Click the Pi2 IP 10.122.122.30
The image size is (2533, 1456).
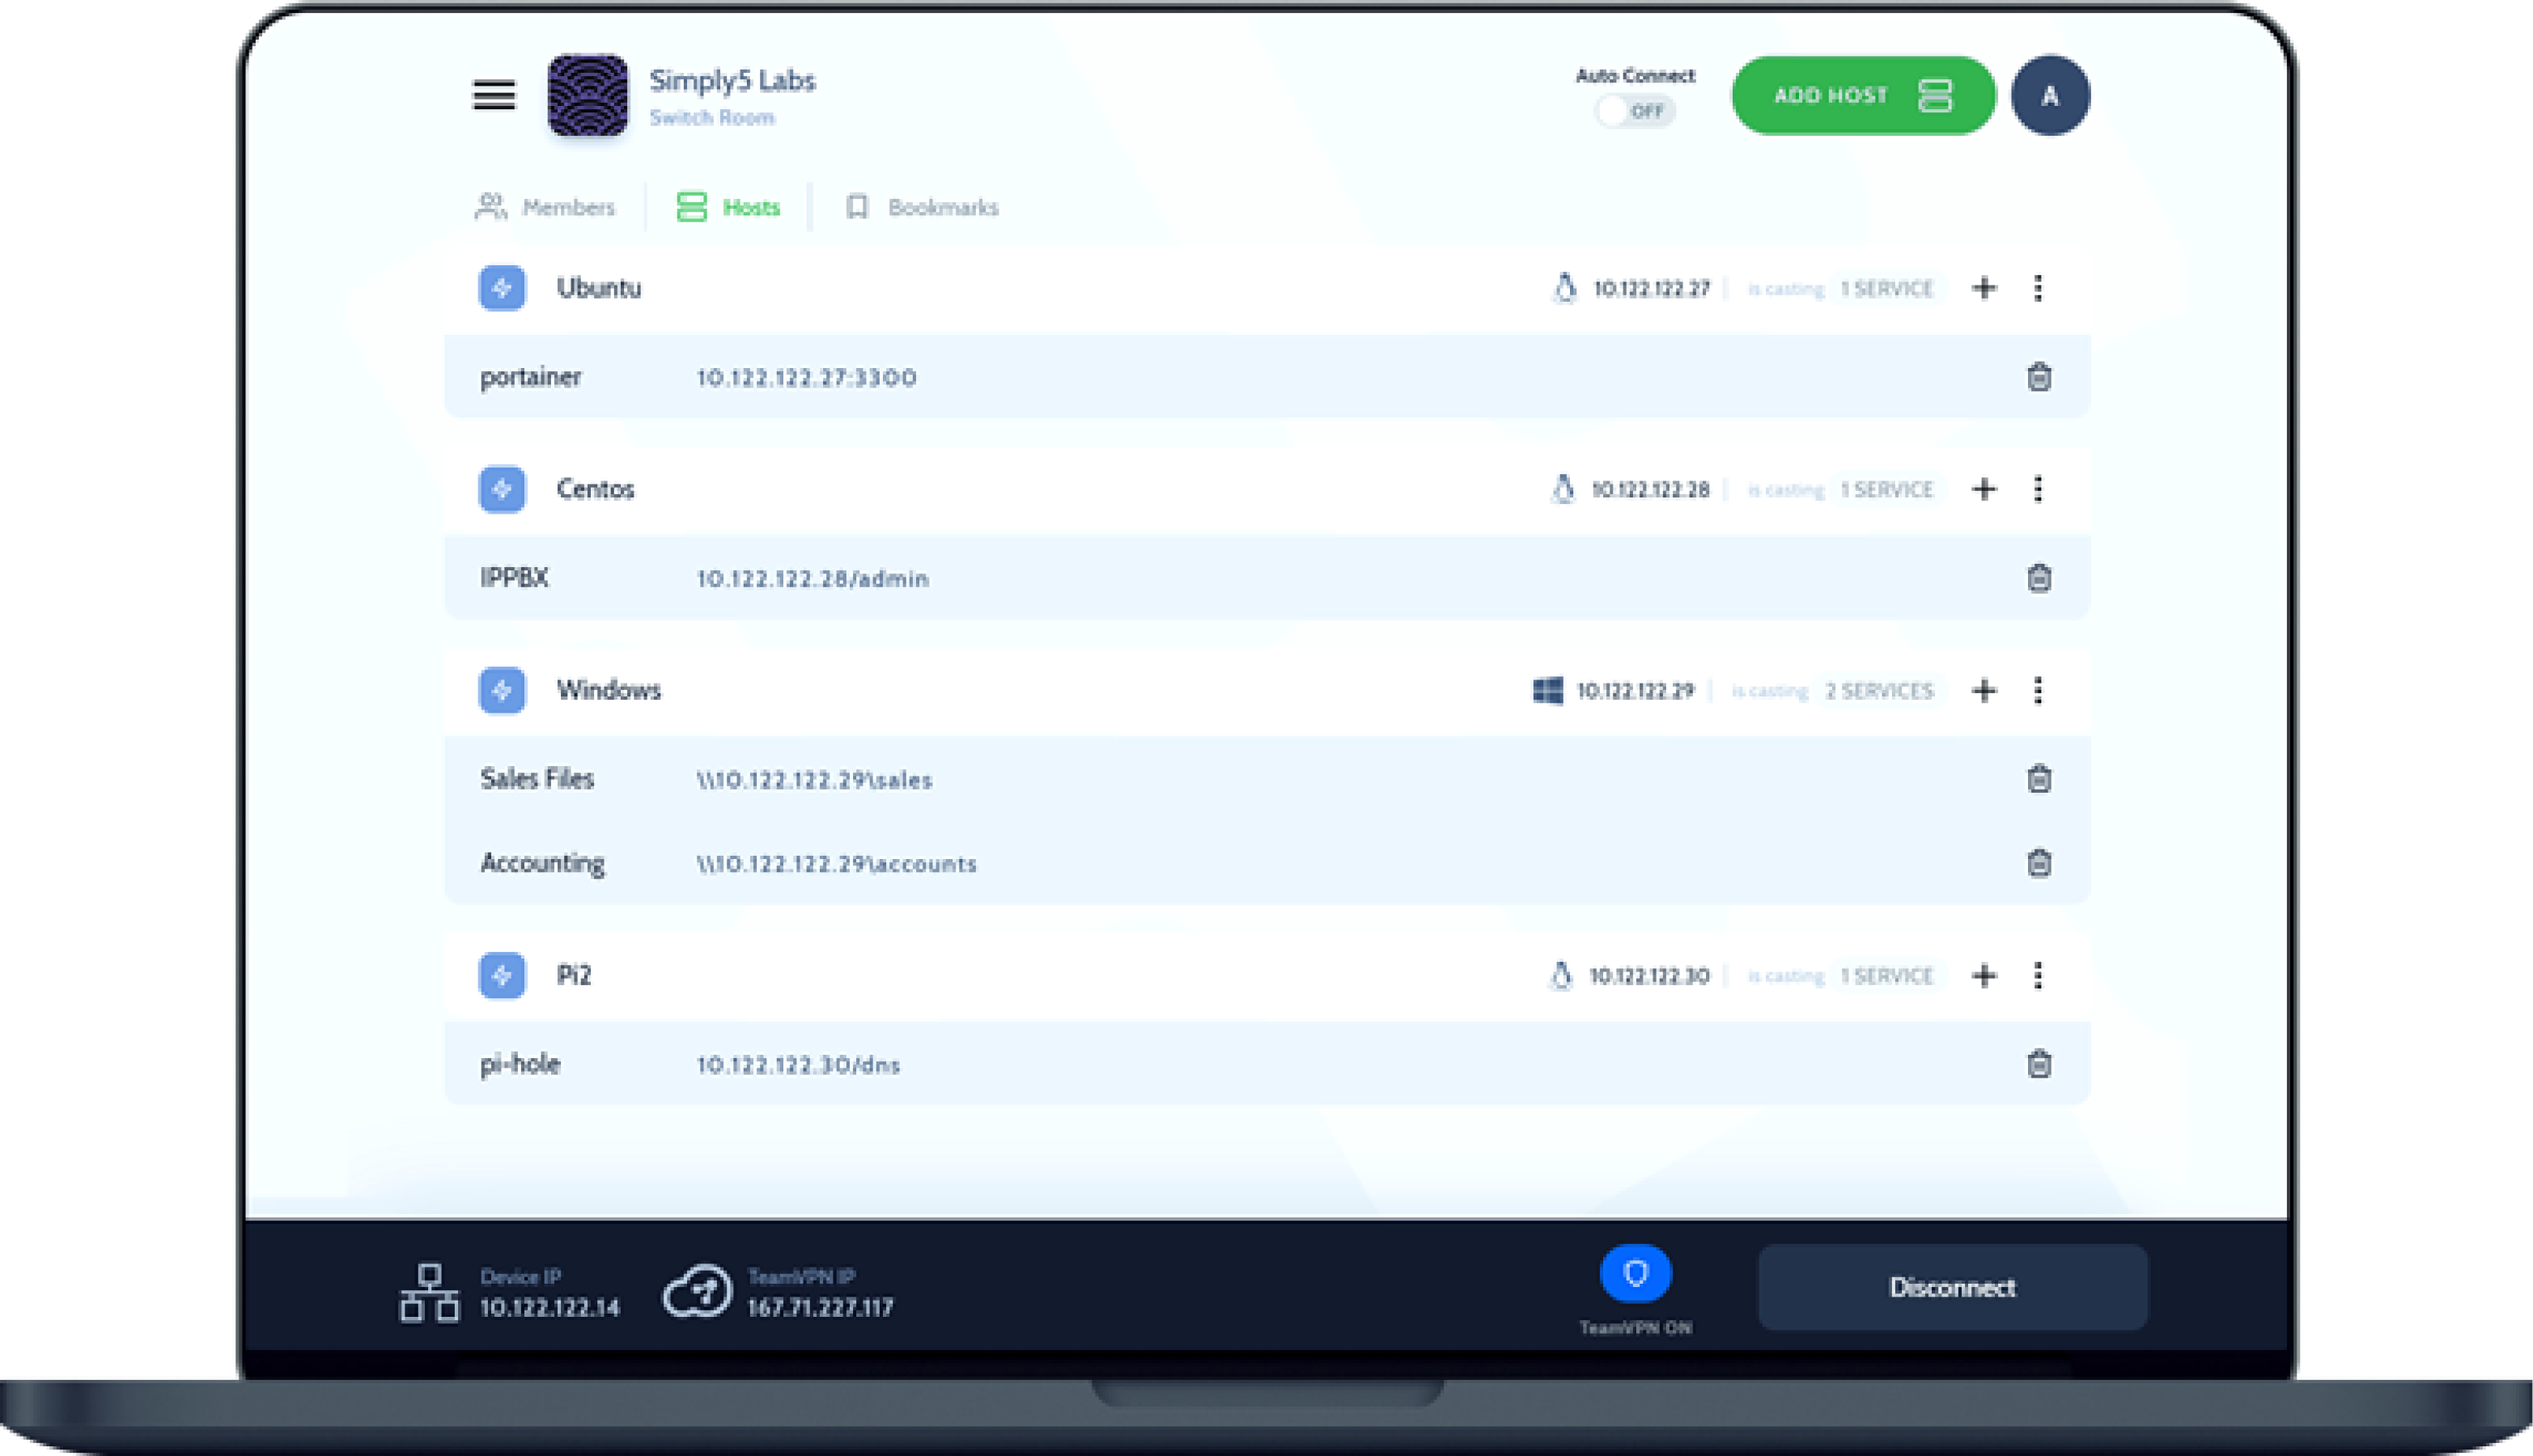1649,976
